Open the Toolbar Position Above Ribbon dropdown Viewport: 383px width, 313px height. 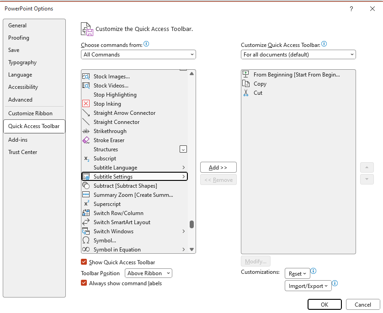click(x=149, y=273)
